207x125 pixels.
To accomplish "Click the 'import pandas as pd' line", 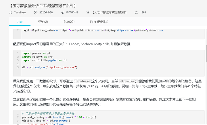I will point(36,53).
